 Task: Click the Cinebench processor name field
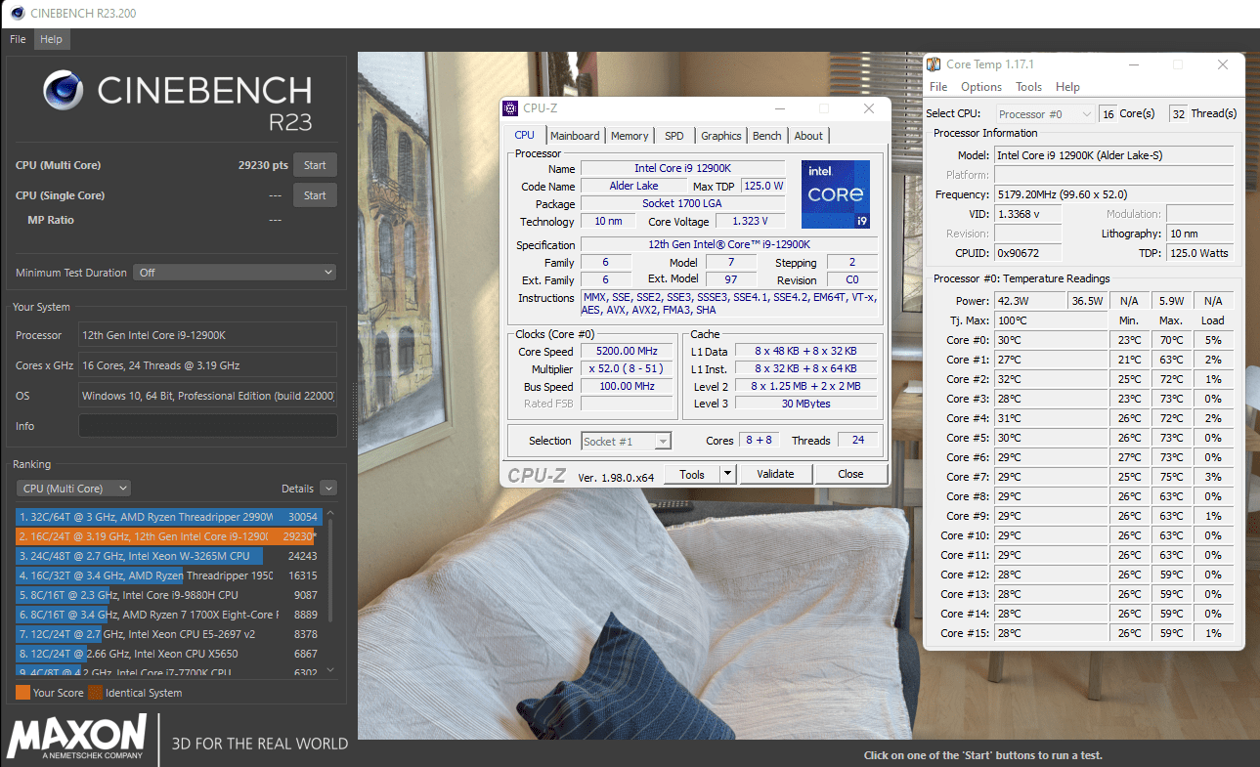point(207,335)
